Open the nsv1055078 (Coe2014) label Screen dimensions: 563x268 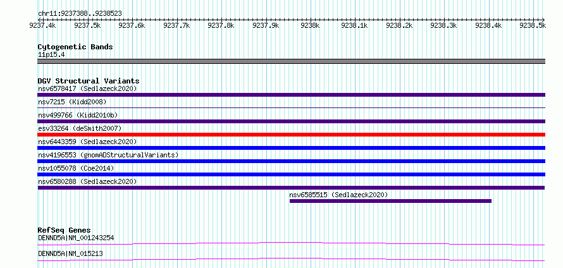click(x=76, y=168)
